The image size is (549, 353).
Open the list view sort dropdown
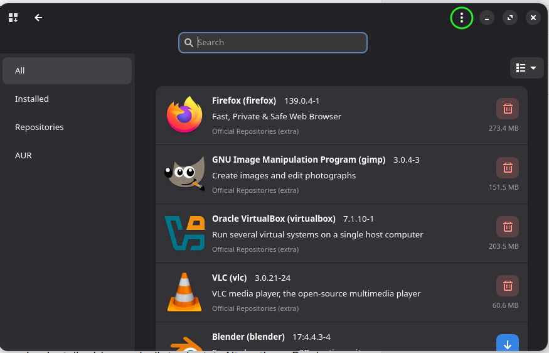[x=526, y=68]
